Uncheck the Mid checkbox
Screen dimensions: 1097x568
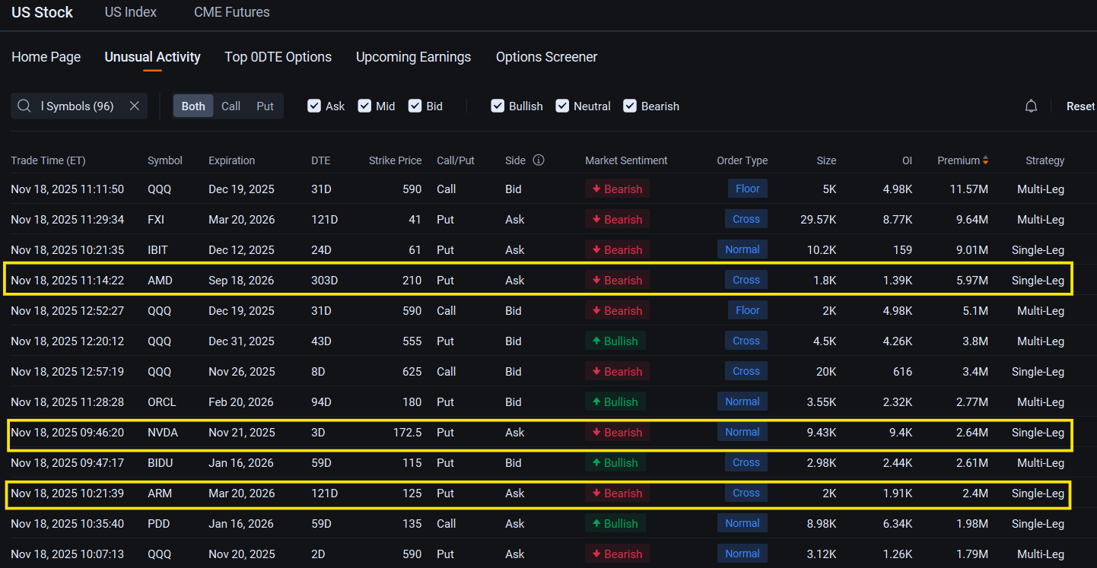click(364, 106)
